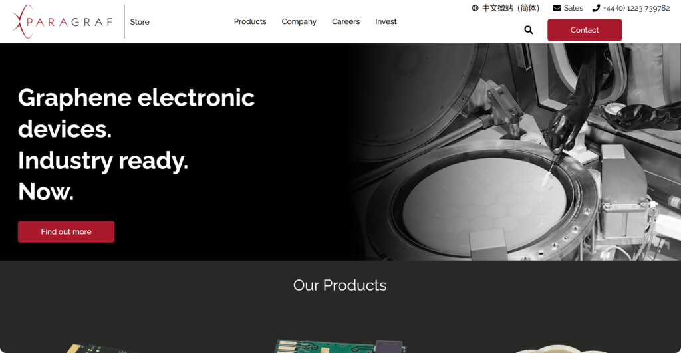The image size is (681, 353).
Task: Click the +44 phone number
Action: tap(636, 8)
